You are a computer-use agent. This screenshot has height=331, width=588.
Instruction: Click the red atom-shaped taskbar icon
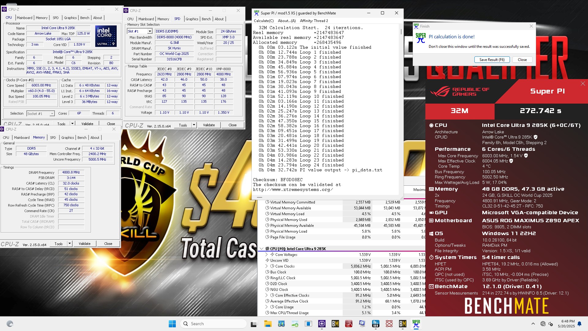(x=389, y=324)
